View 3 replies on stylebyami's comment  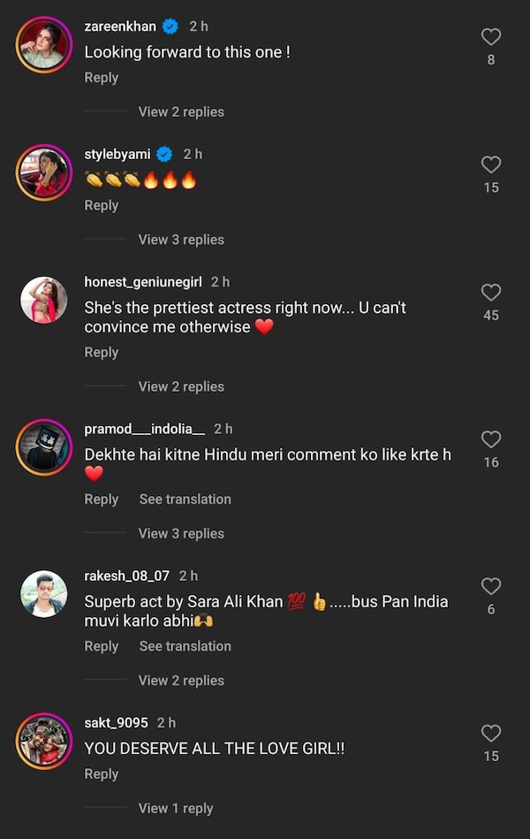(x=180, y=239)
